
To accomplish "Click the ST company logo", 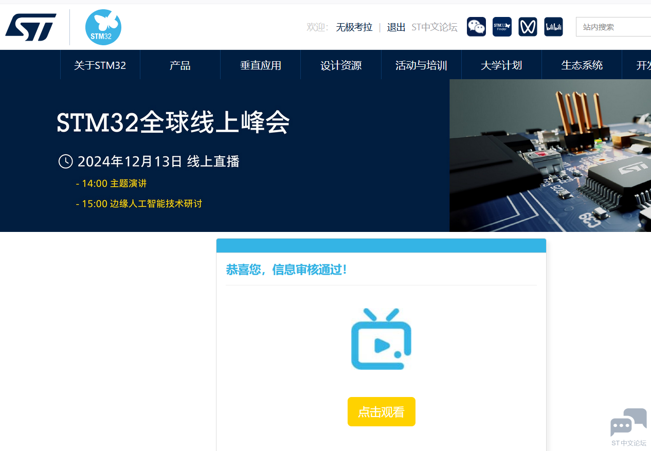I will click(30, 27).
